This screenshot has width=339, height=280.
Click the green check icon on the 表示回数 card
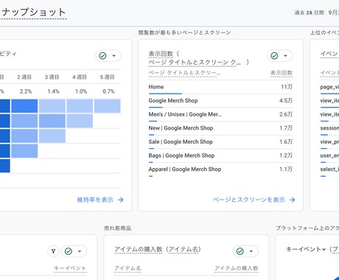click(274, 56)
